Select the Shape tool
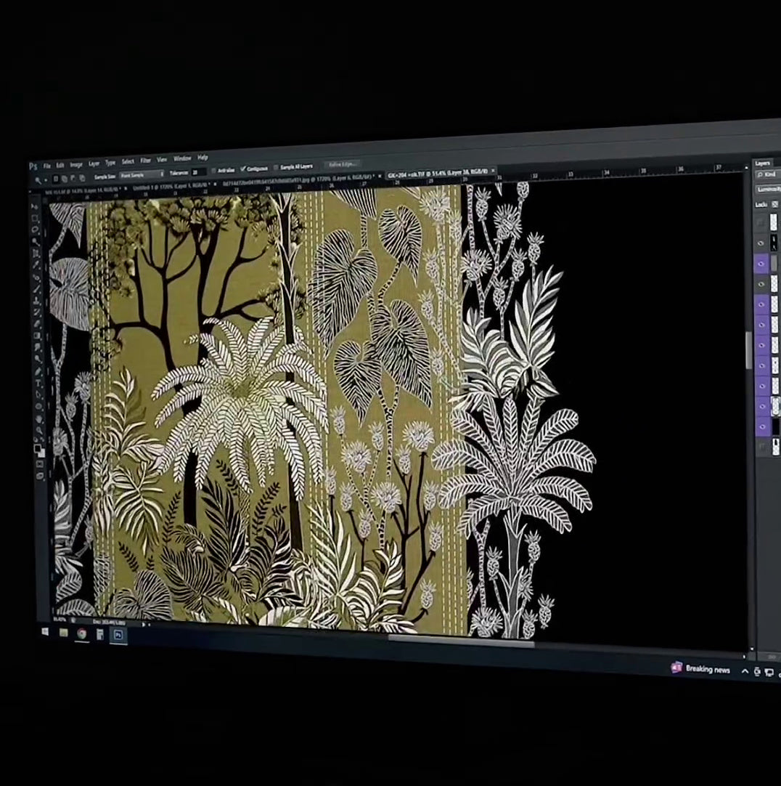The width and height of the screenshot is (781, 786). 39,407
